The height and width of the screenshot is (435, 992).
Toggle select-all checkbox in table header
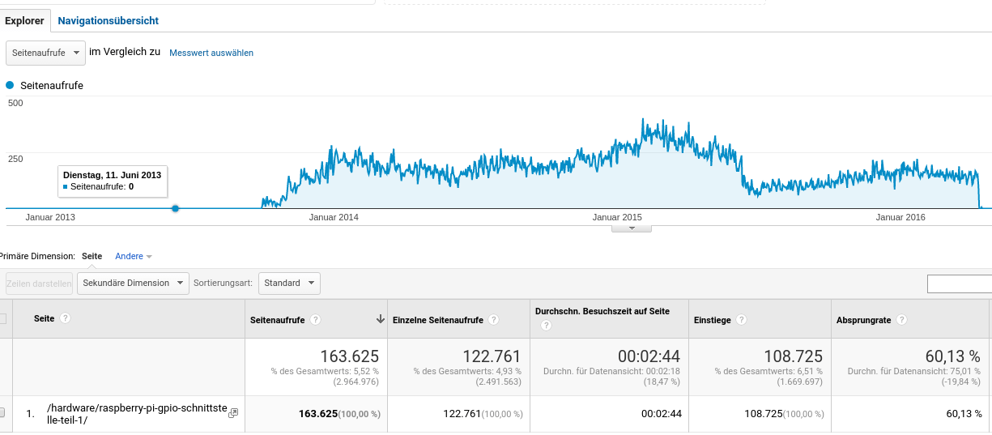point(2,319)
